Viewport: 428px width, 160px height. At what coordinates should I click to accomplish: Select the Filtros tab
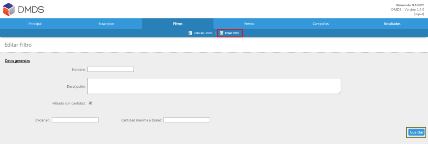pyautogui.click(x=178, y=24)
